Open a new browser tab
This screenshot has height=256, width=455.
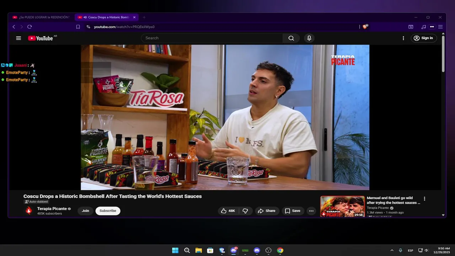(x=144, y=17)
